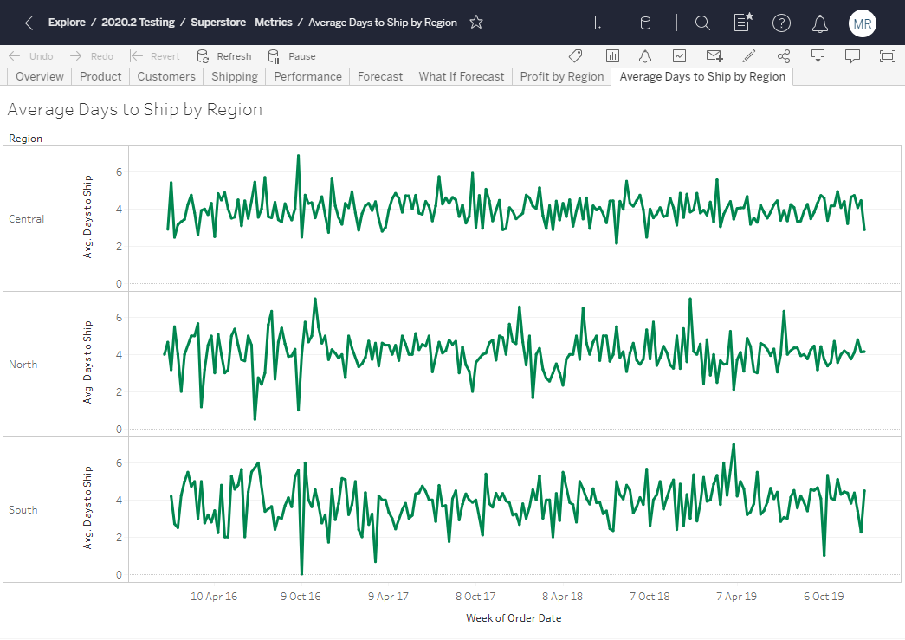Open the Subscribe envelope icon
The image size is (905, 640).
point(714,56)
